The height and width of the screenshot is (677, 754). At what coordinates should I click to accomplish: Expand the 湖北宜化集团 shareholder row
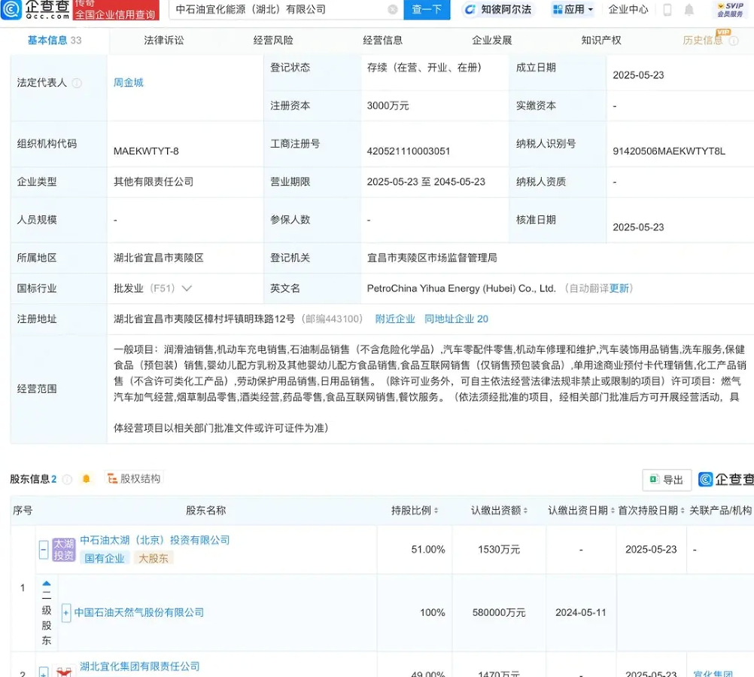[44, 672]
